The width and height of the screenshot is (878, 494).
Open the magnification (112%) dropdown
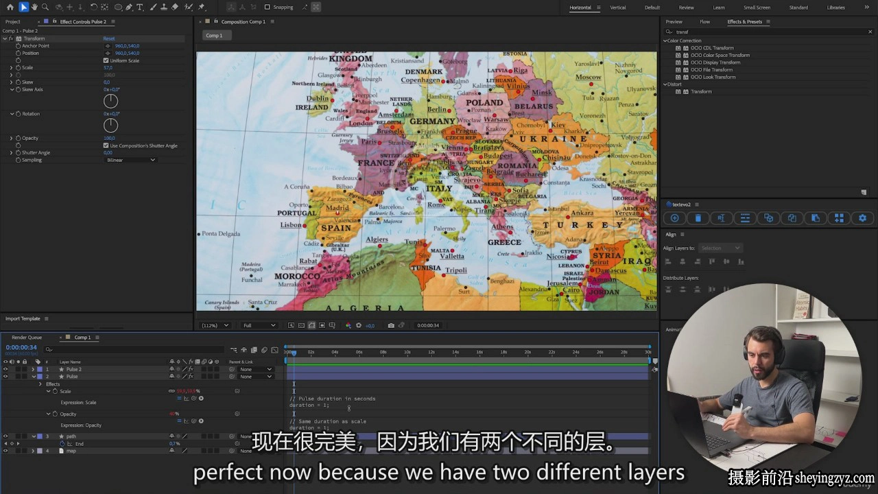click(215, 325)
